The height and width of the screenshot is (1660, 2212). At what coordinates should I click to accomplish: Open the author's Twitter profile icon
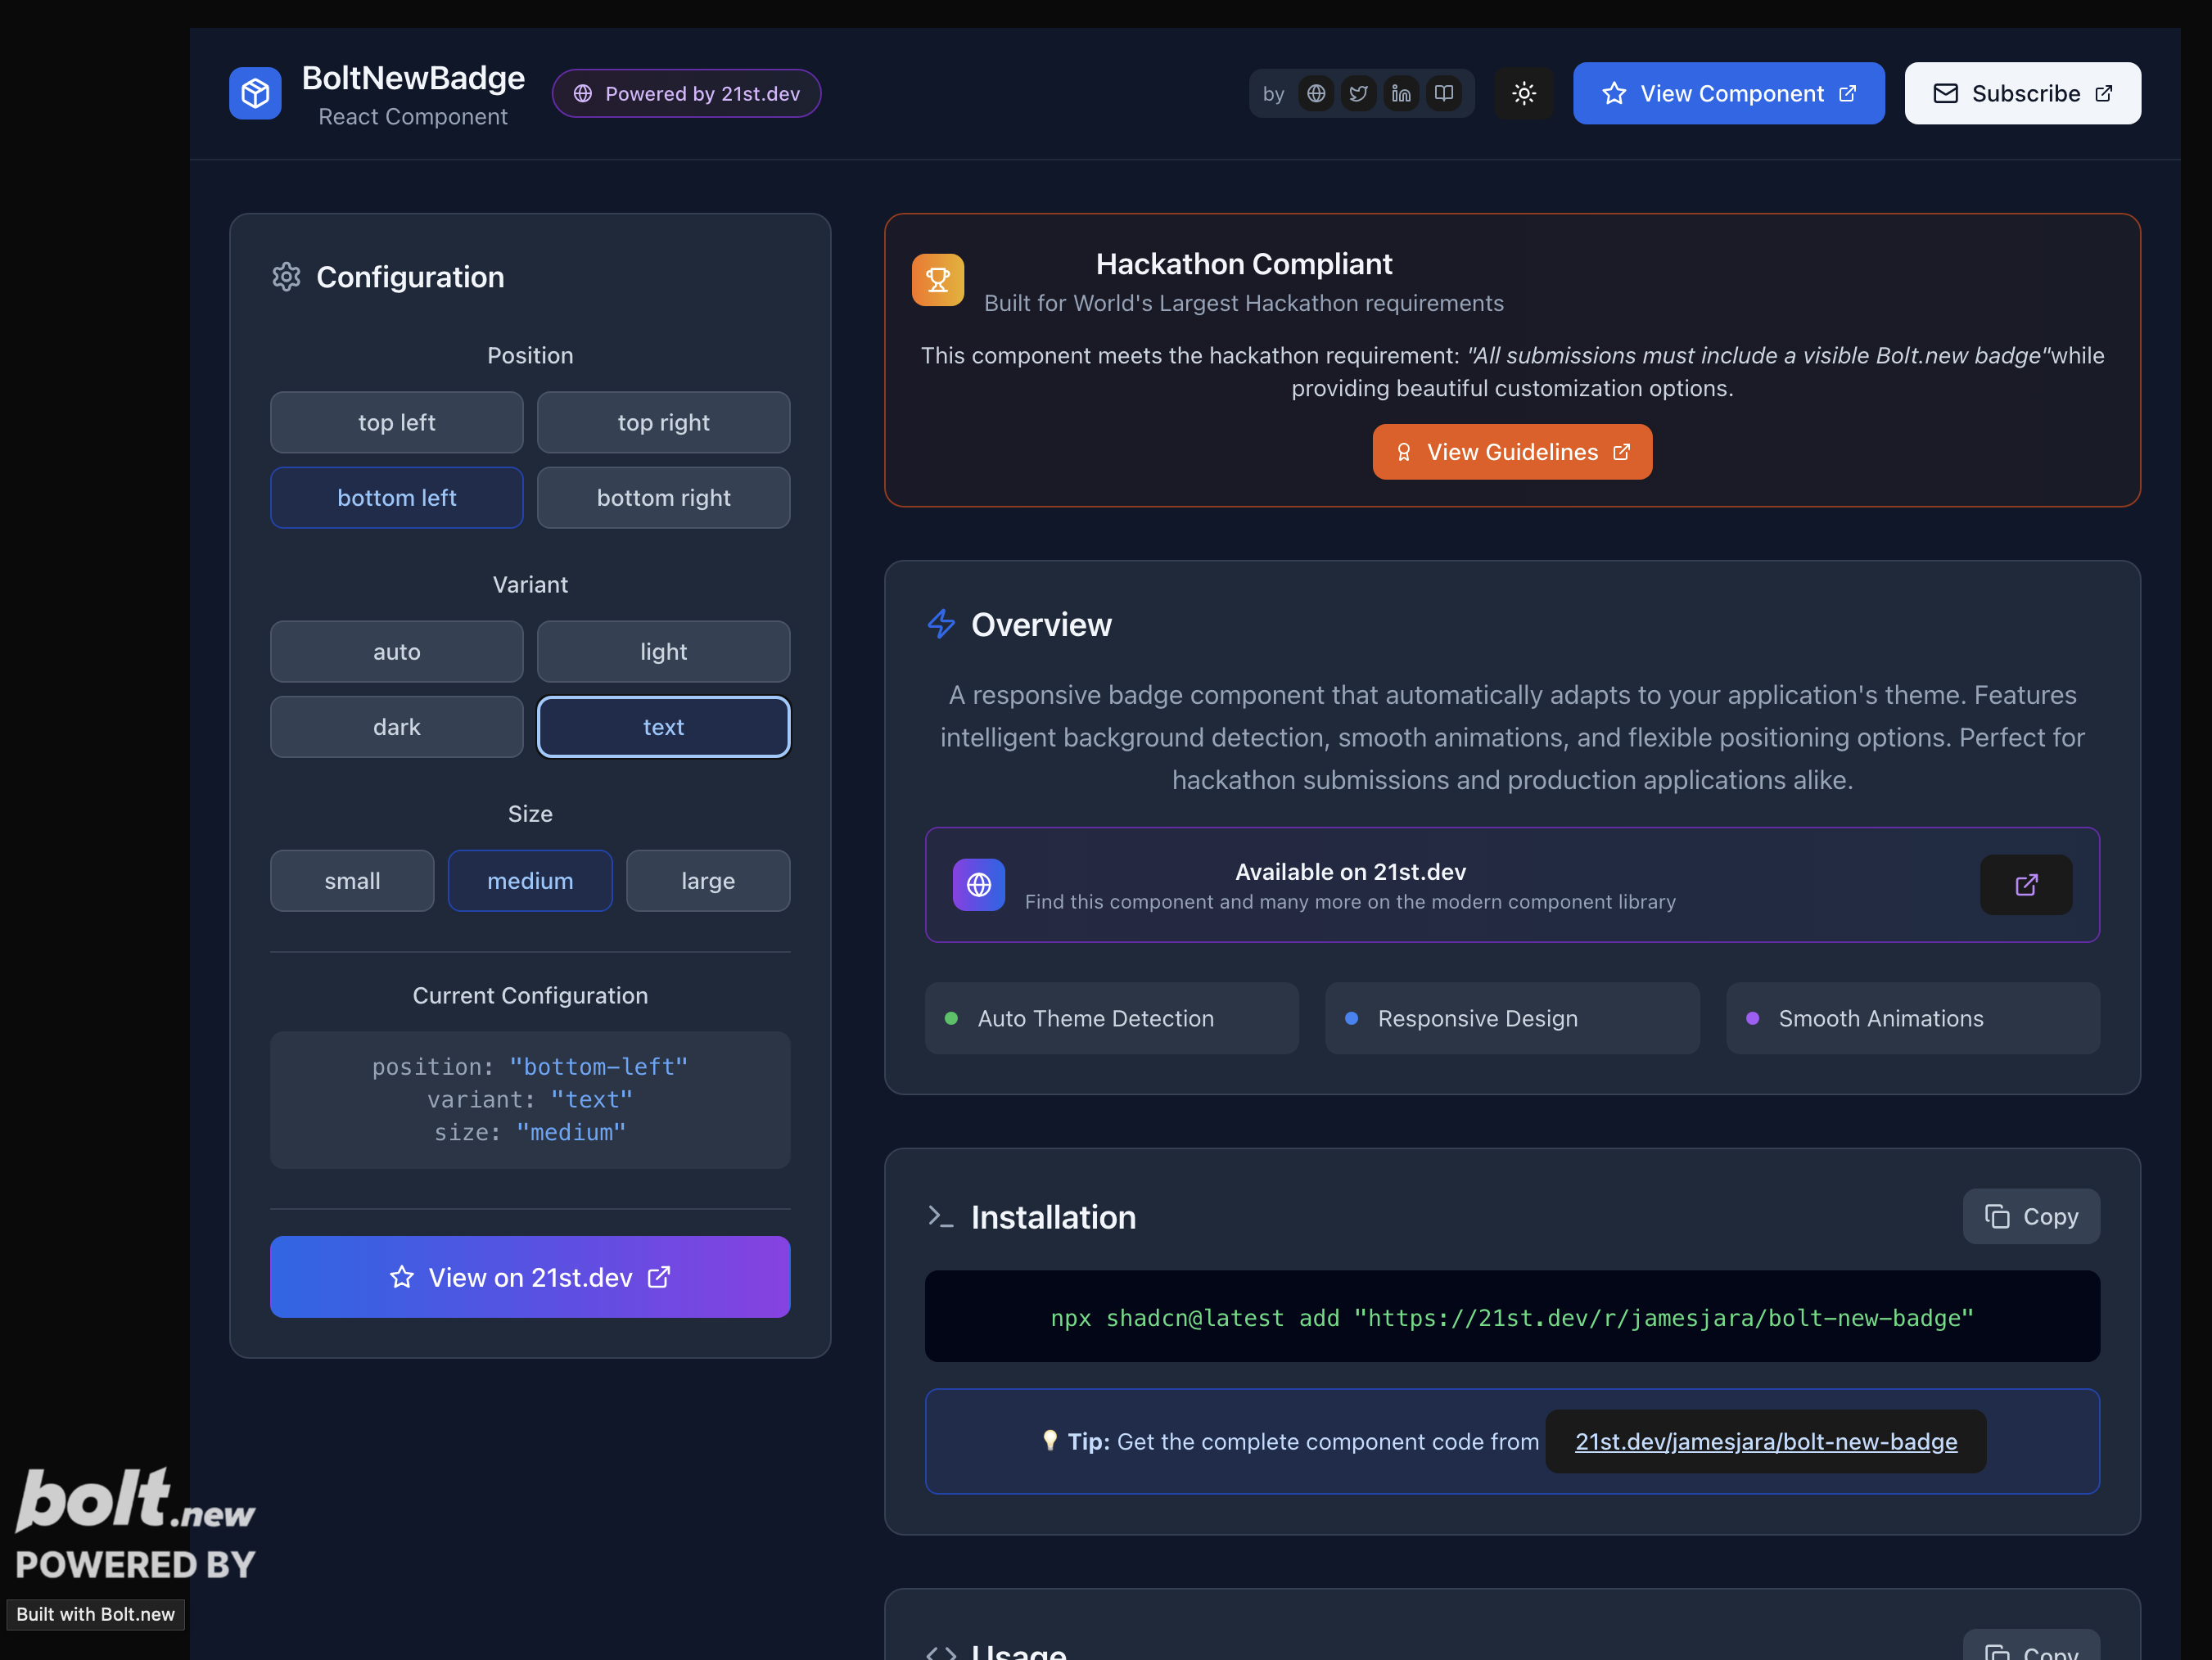pos(1358,93)
